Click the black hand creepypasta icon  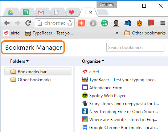[85, 104]
